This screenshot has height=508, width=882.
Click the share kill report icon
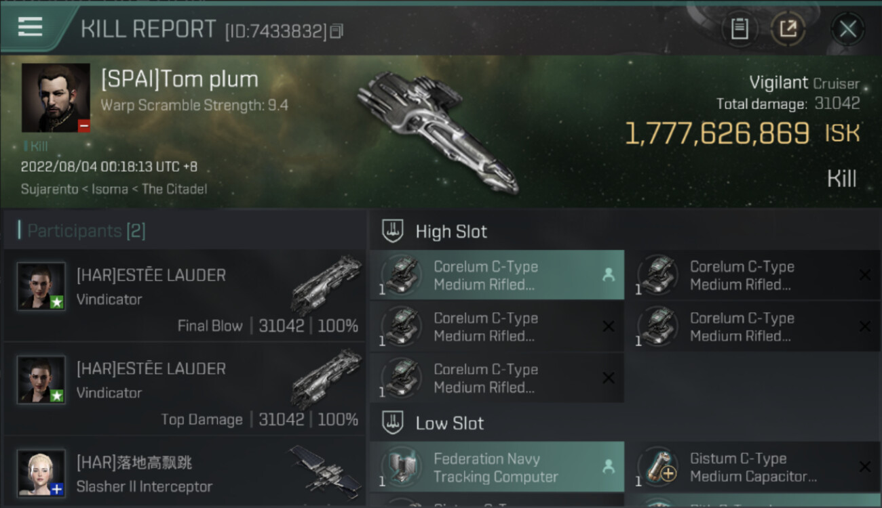[788, 29]
